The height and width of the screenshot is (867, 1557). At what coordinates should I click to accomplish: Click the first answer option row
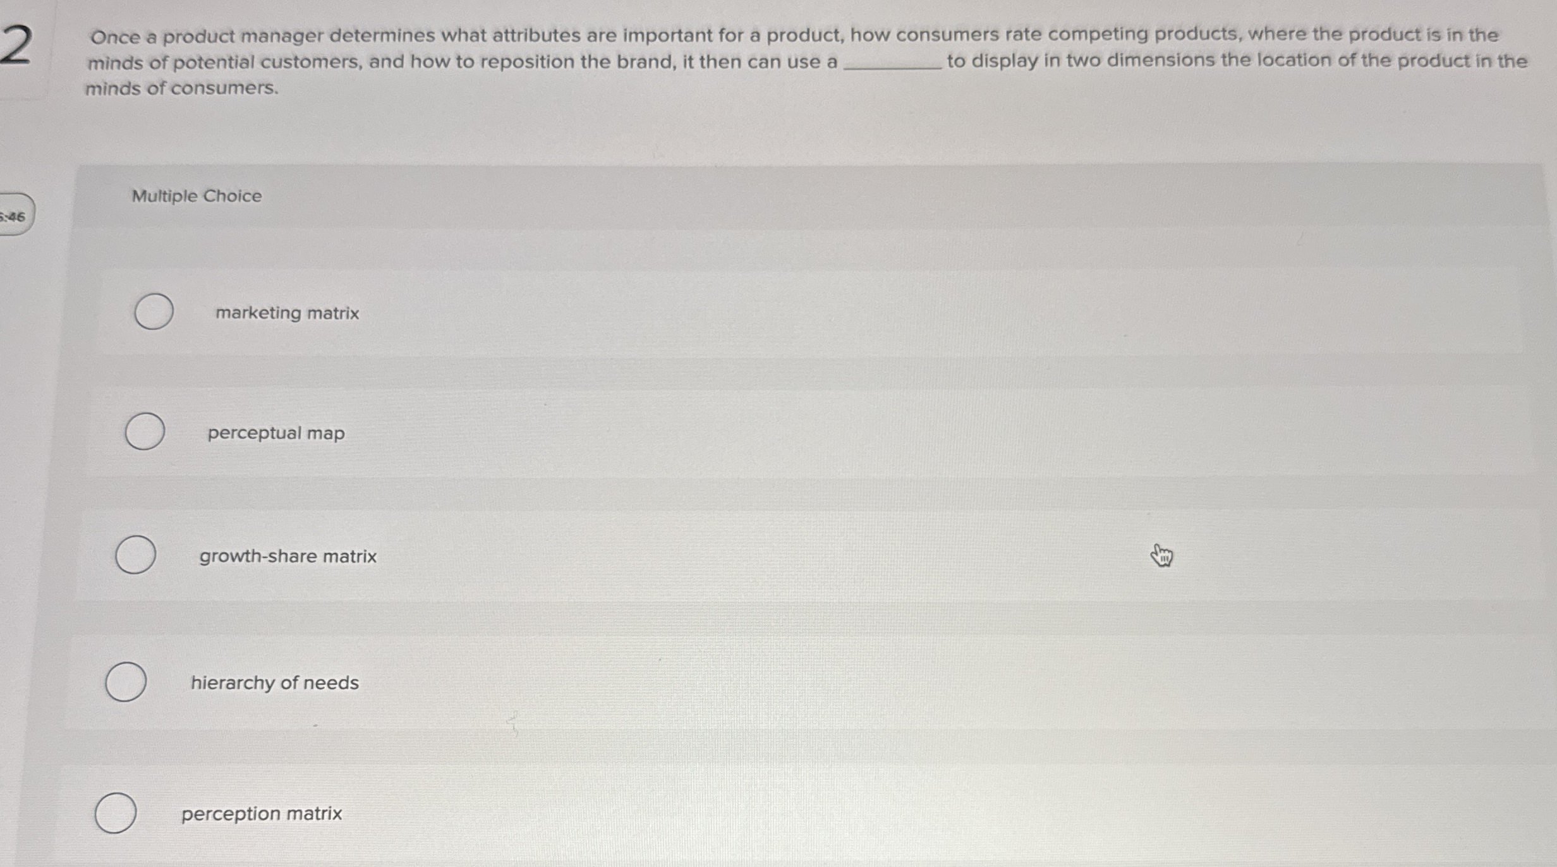coord(758,313)
